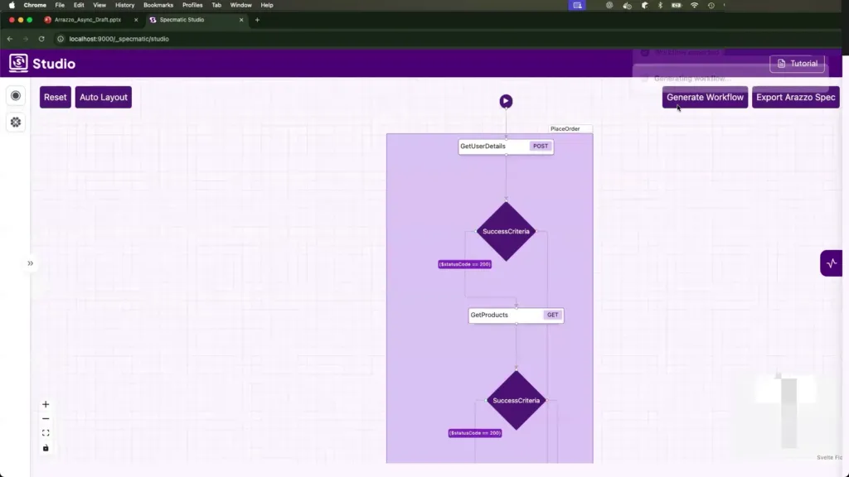
Task: Open the Bookmarks menu in the menu bar
Action: click(158, 5)
